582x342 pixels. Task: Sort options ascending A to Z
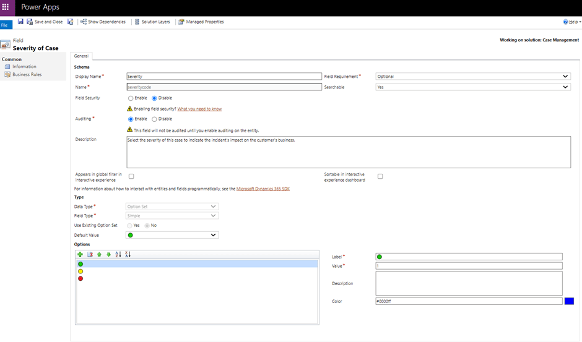click(118, 254)
